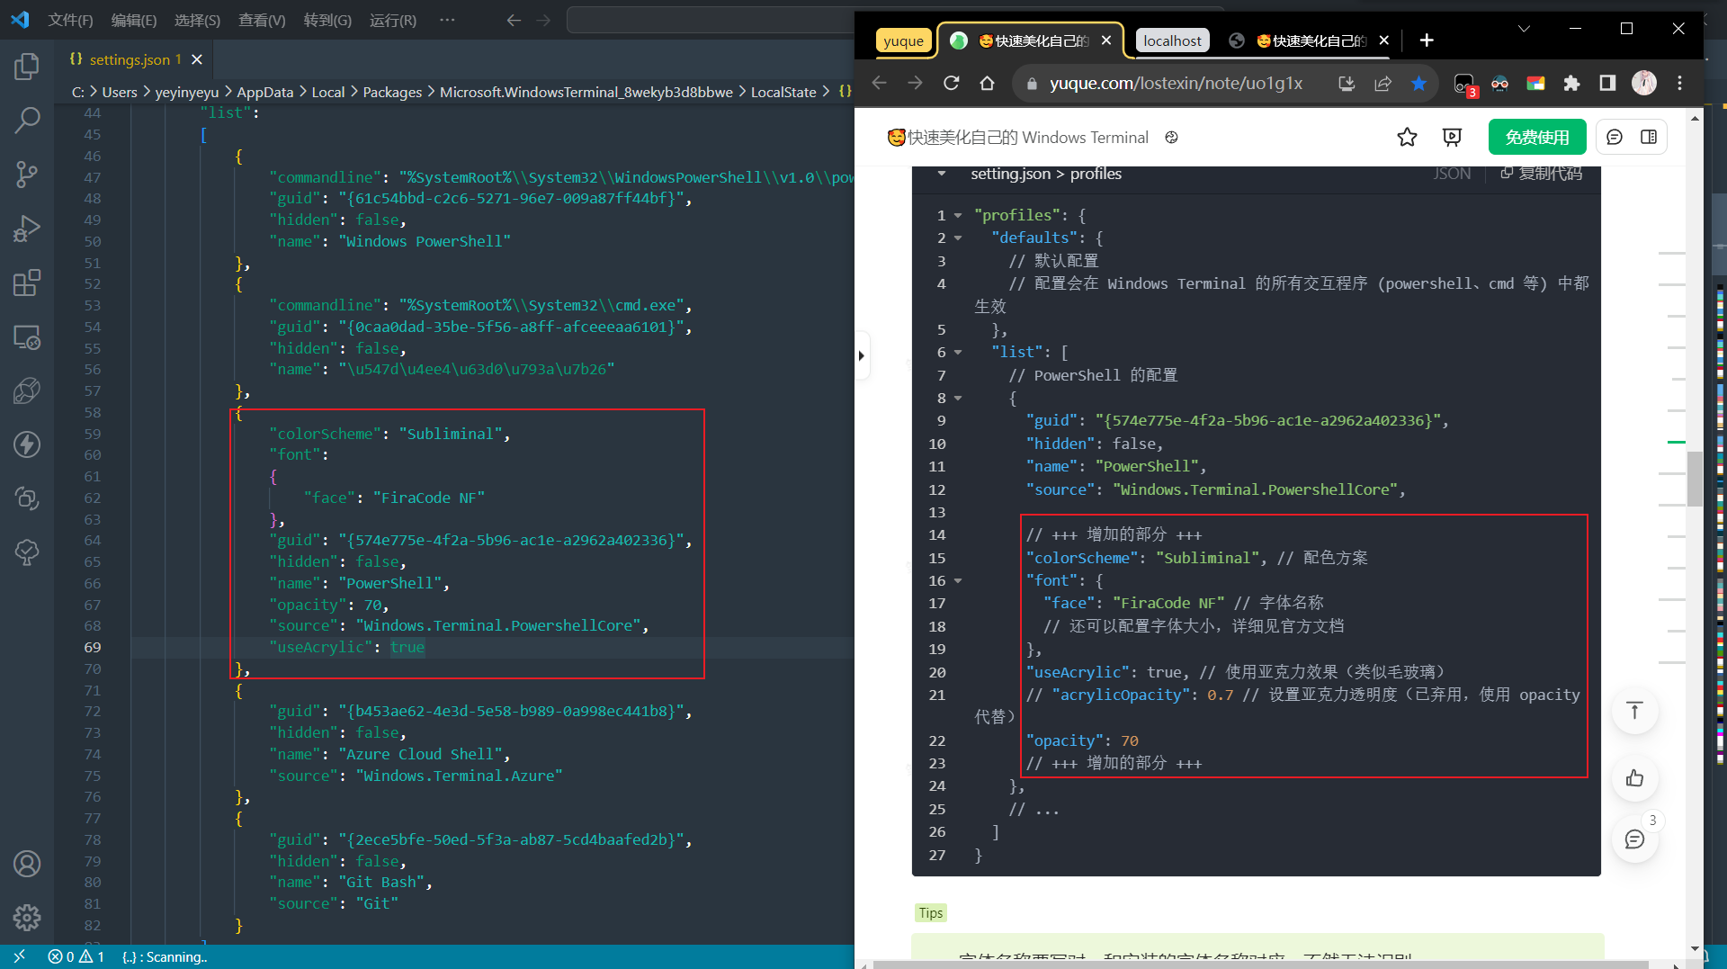The width and height of the screenshot is (1727, 969).
Task: Click the Tips label below the code
Action: coord(931,913)
